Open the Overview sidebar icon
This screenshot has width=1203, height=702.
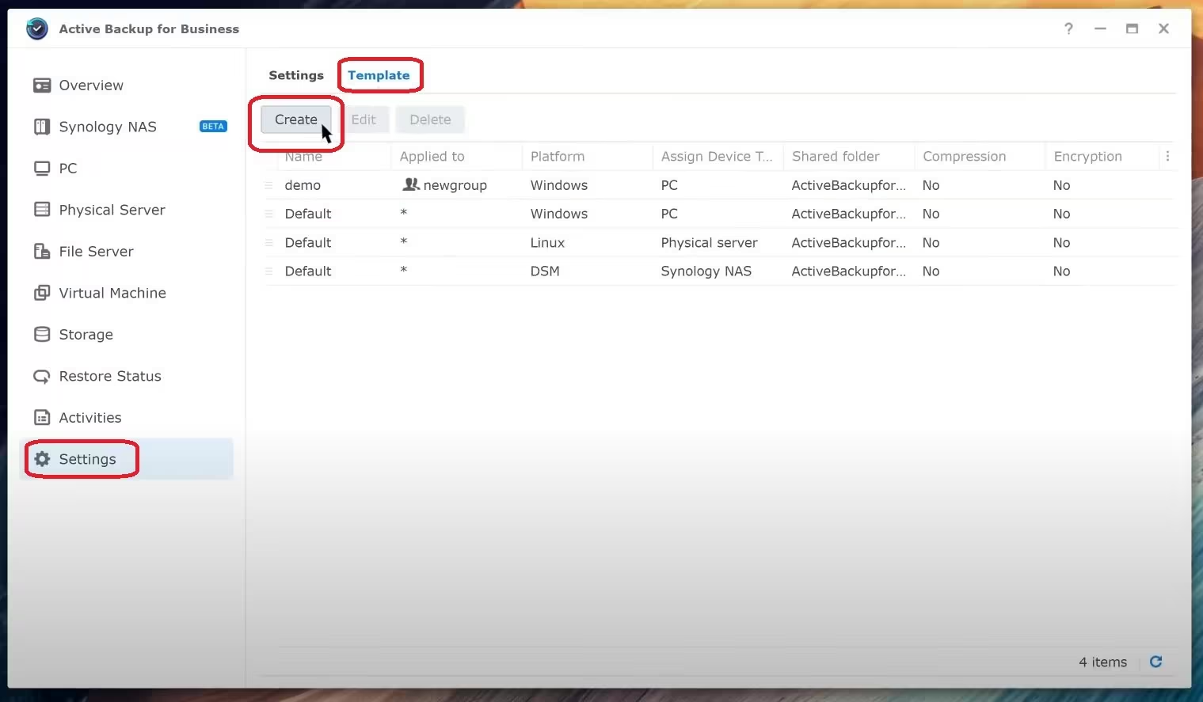point(42,85)
